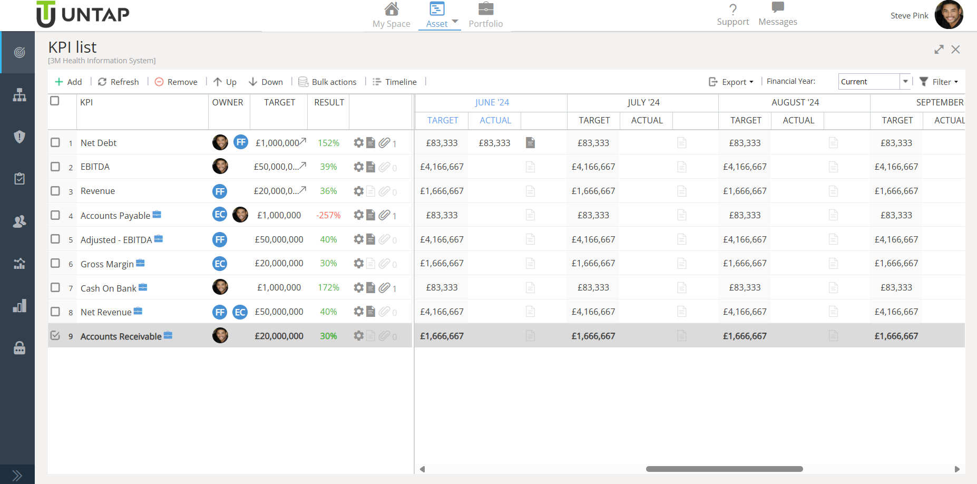
Task: Open the padlock security sidebar icon
Action: pos(19,348)
